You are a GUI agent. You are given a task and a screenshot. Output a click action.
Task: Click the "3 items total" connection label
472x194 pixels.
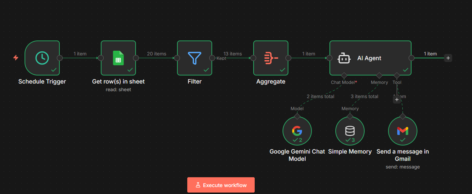coord(364,96)
